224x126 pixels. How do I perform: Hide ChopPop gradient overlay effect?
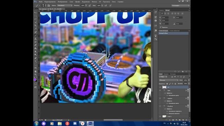click(x=167, y=111)
